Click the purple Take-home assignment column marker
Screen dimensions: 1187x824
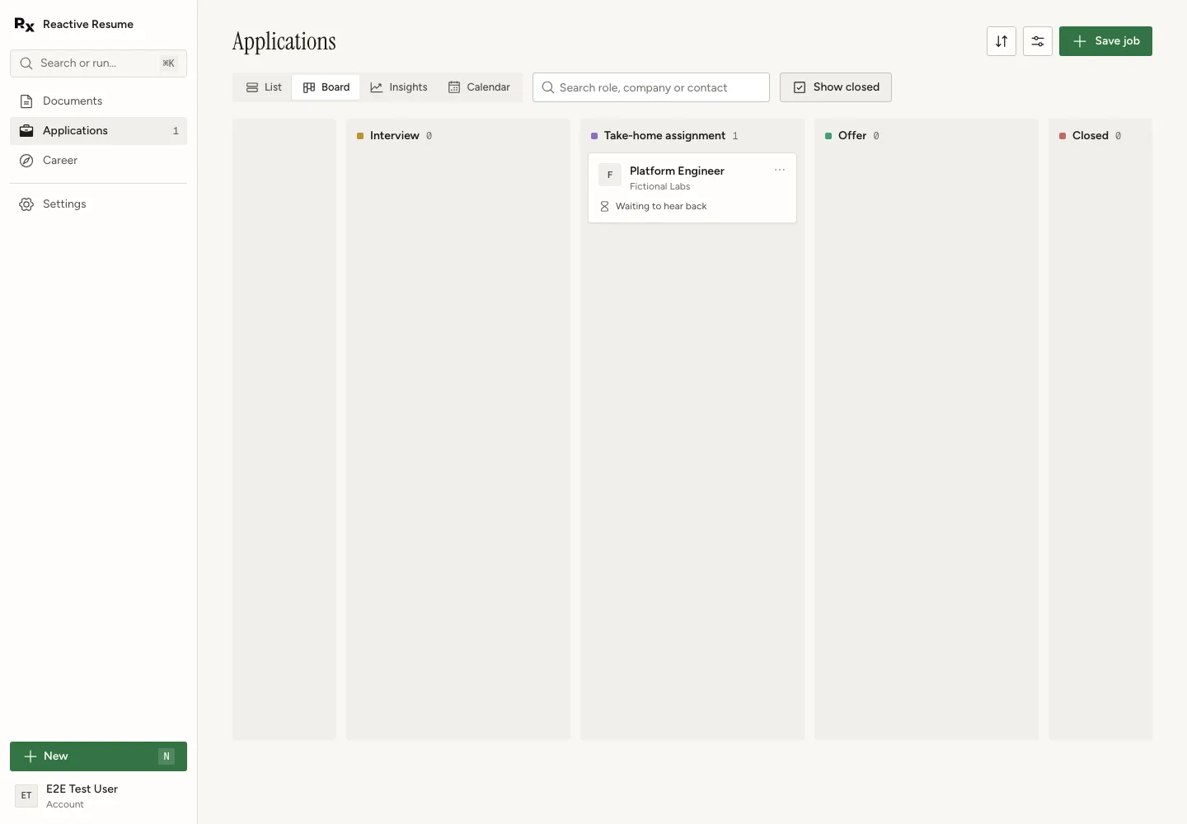(x=594, y=136)
